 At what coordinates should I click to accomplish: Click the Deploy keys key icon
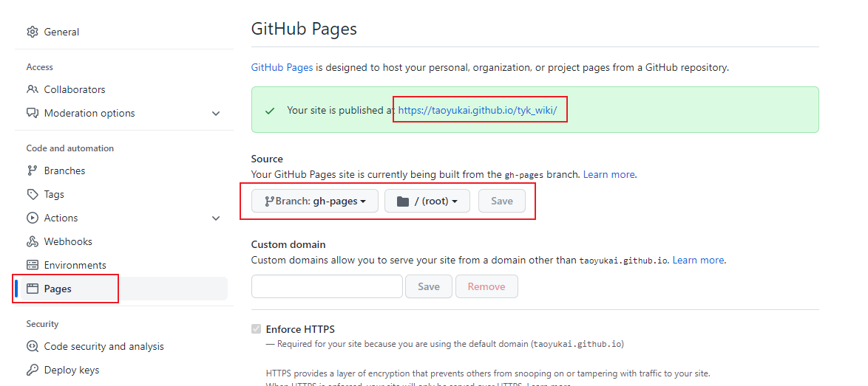pos(33,370)
